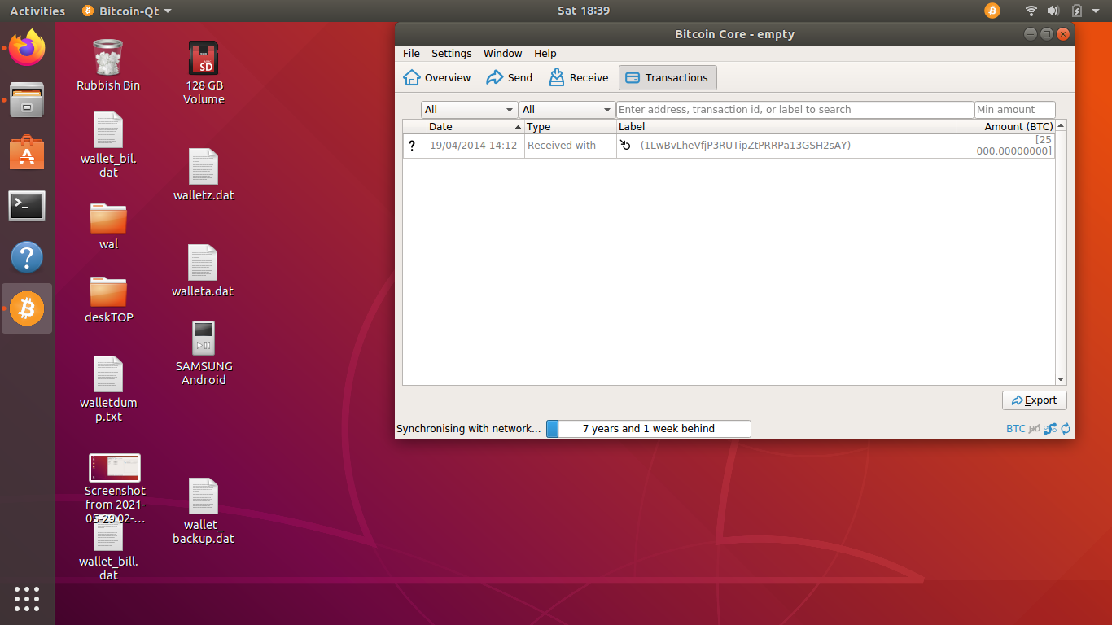Click the sync progress bar showing 7 years behind
Screen dimensions: 1112x625
pyautogui.click(x=649, y=429)
